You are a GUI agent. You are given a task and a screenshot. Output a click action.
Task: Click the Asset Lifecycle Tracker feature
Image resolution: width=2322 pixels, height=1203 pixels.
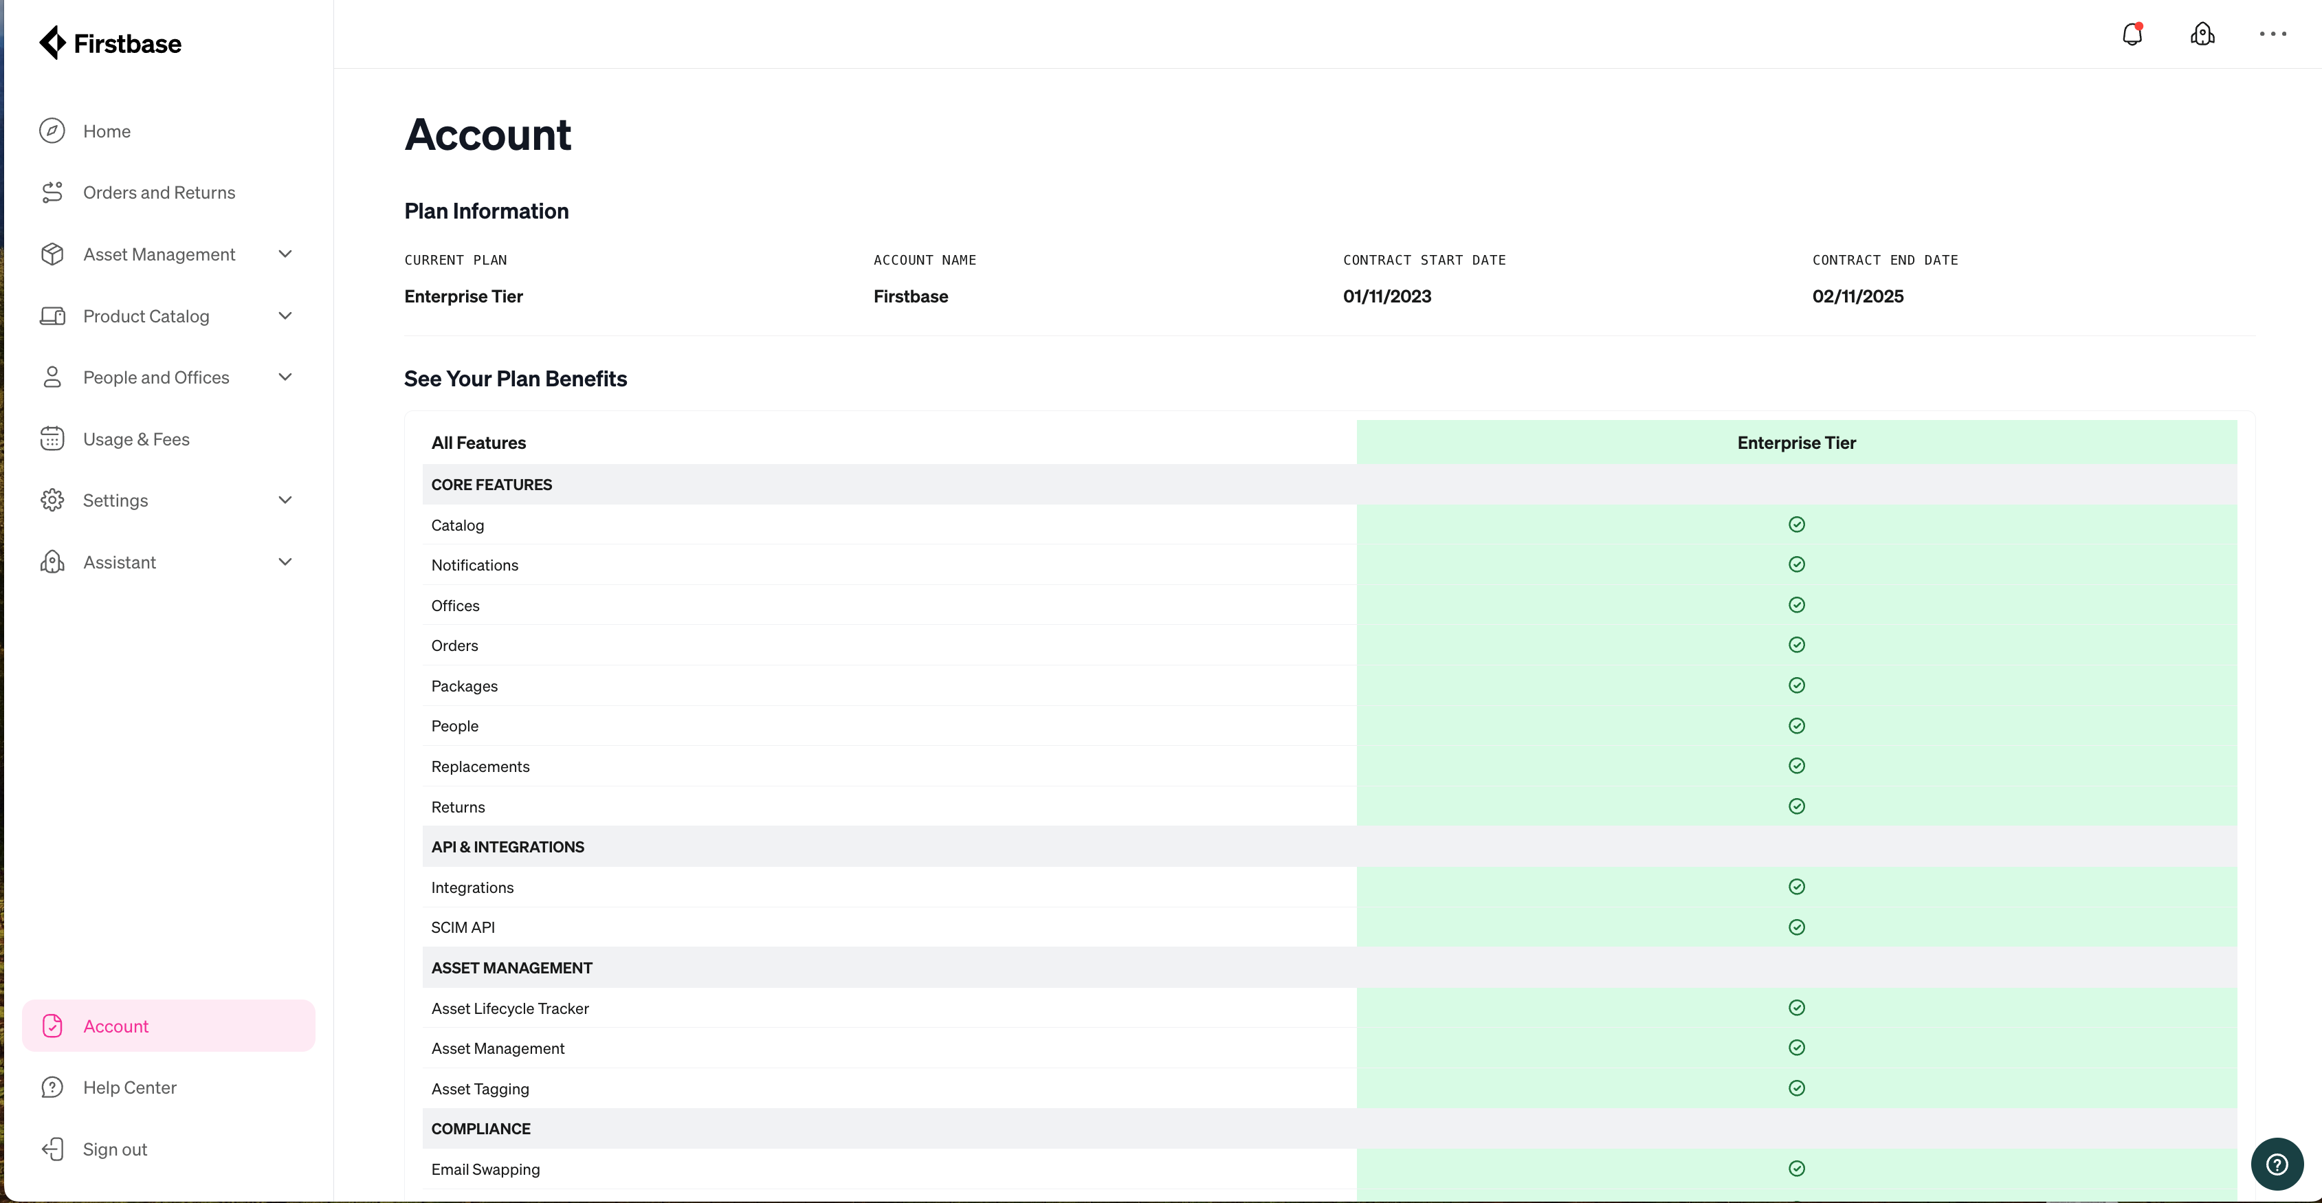pos(510,1008)
